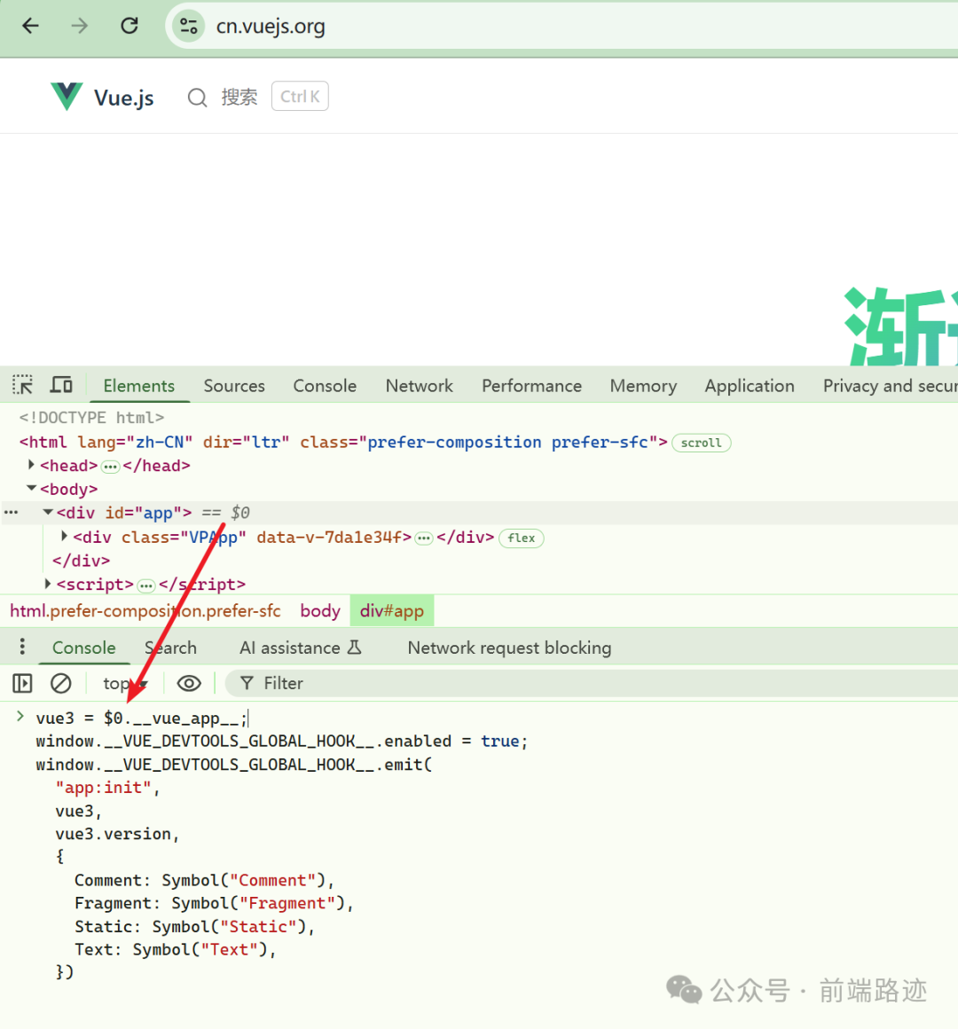Open the Vue.js home link text

pos(124,98)
